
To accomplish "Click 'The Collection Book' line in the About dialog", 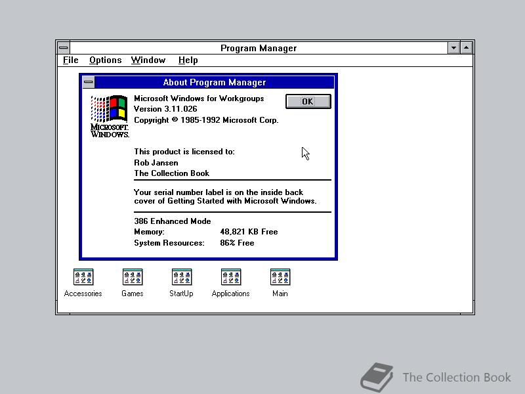I will (172, 173).
